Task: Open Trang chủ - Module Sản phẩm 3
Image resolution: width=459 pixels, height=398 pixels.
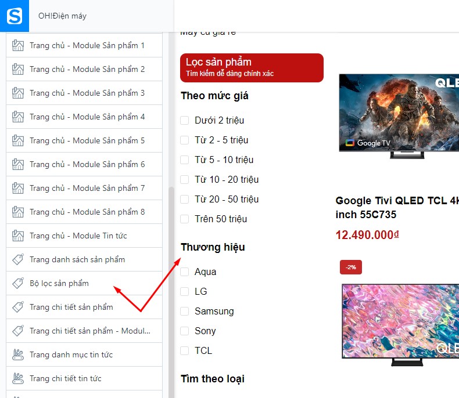Action: click(x=84, y=93)
